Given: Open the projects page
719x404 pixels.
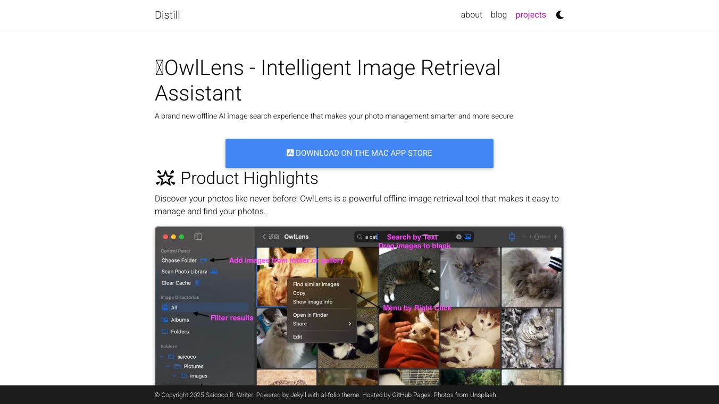Looking at the screenshot, I should click(531, 15).
